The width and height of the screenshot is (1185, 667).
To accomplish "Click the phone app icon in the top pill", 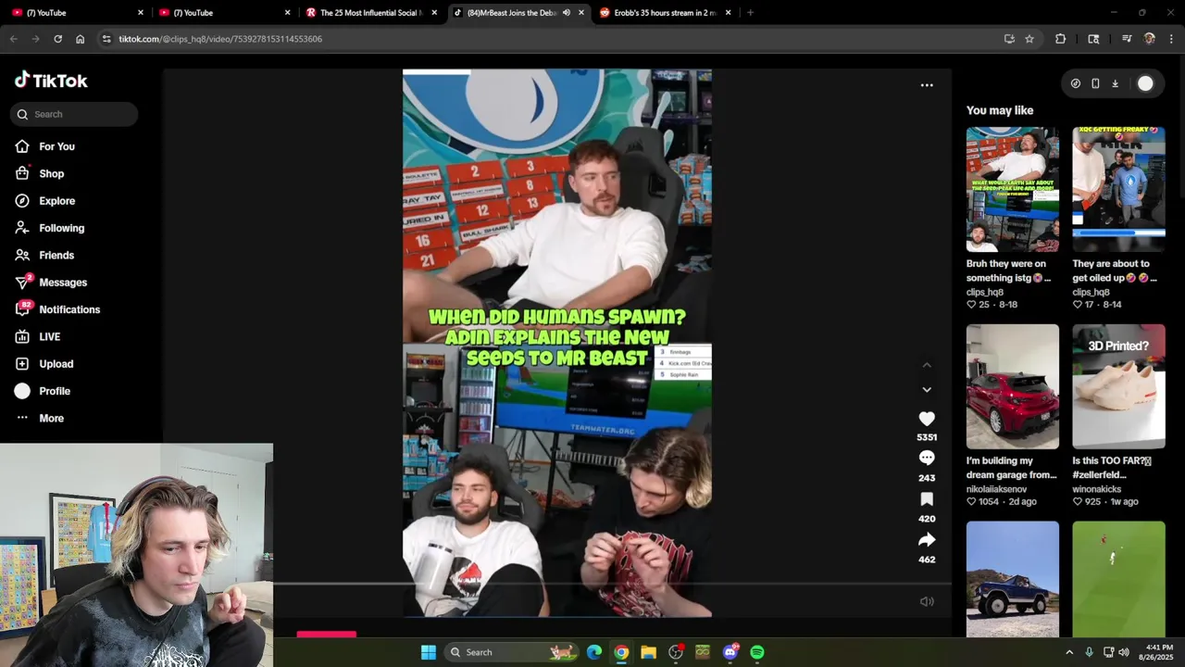I will (x=1095, y=83).
